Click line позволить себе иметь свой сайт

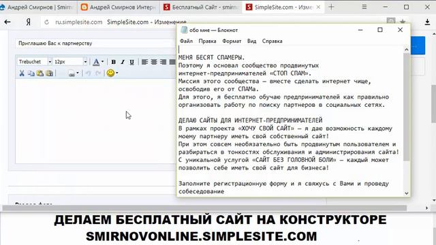(x=253, y=168)
